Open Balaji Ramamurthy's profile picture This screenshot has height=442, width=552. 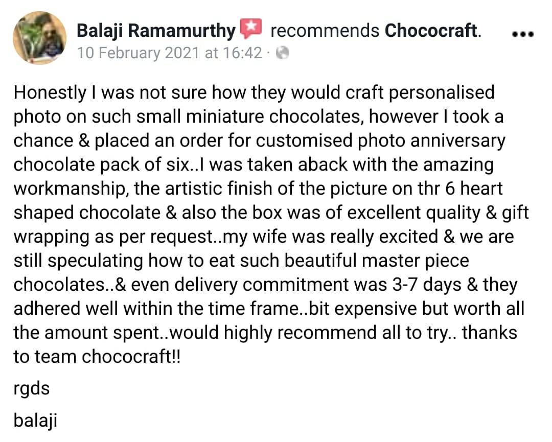[x=39, y=38]
